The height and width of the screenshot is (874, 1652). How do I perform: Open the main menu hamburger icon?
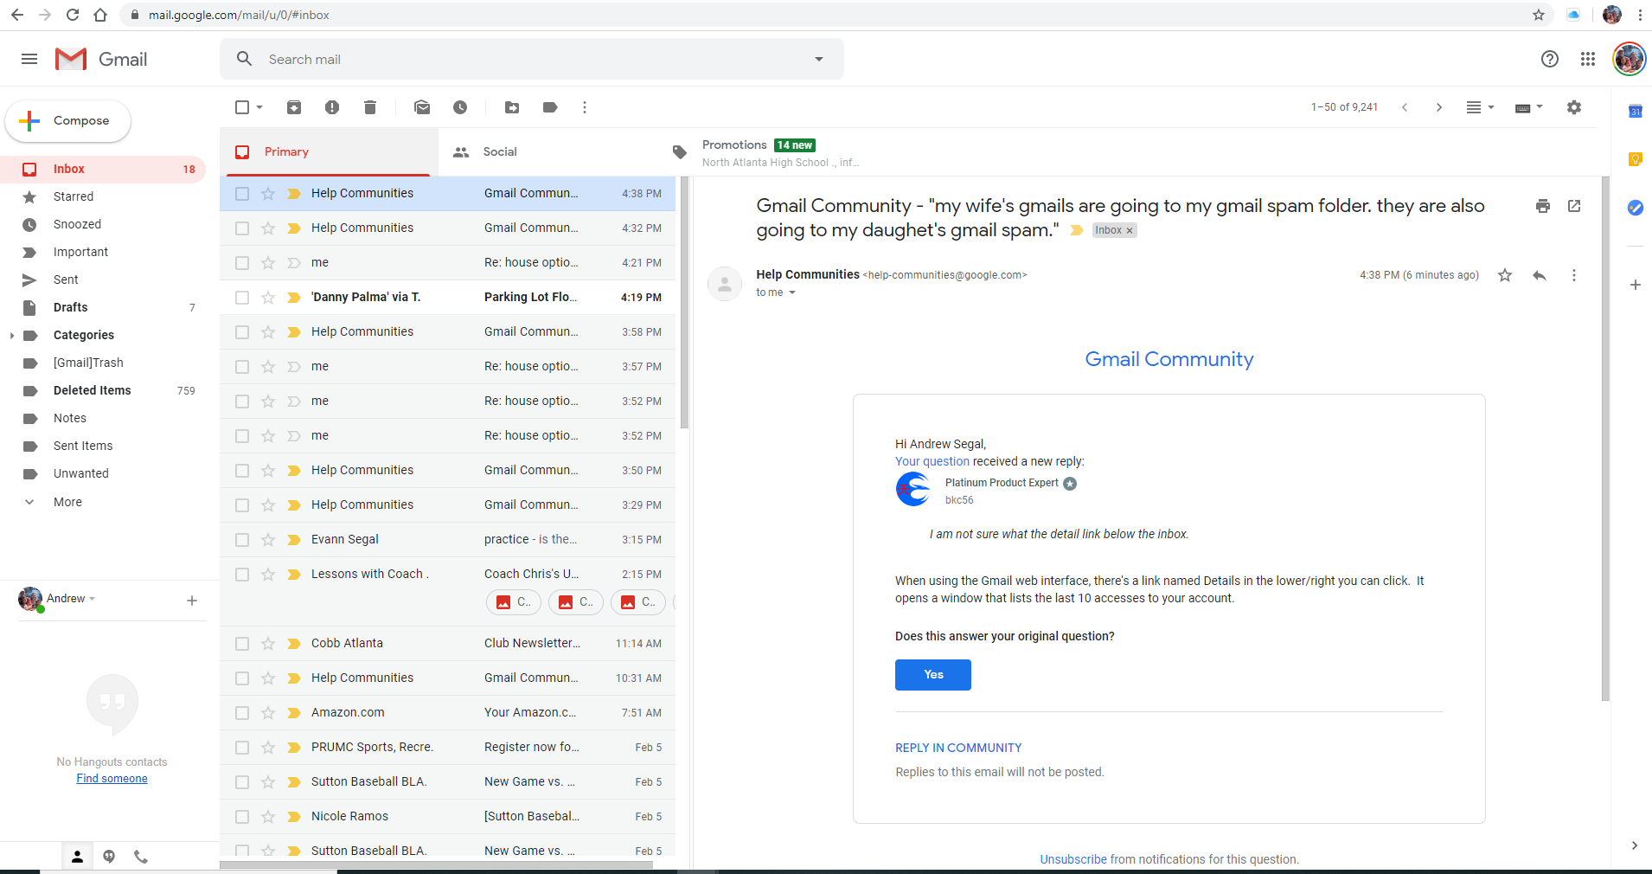tap(29, 59)
